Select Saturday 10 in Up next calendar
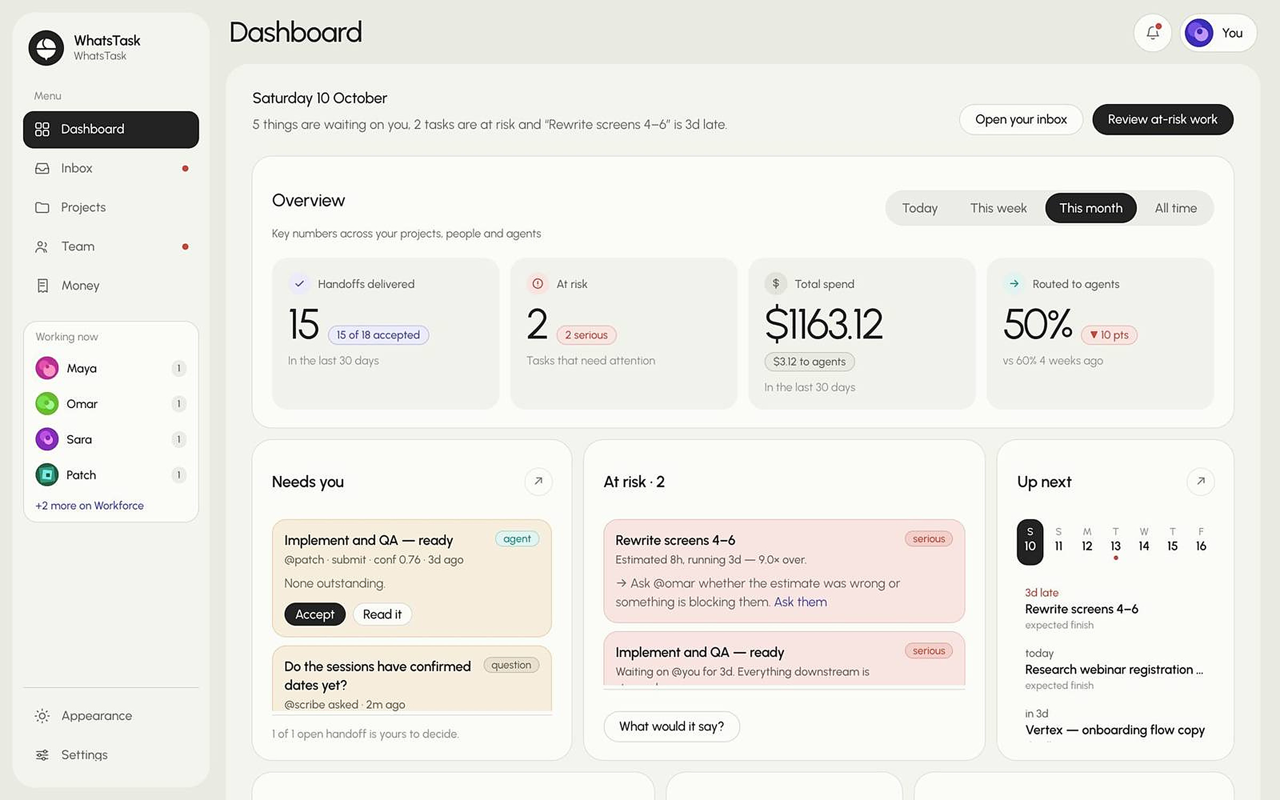This screenshot has height=800, width=1280. [x=1030, y=541]
